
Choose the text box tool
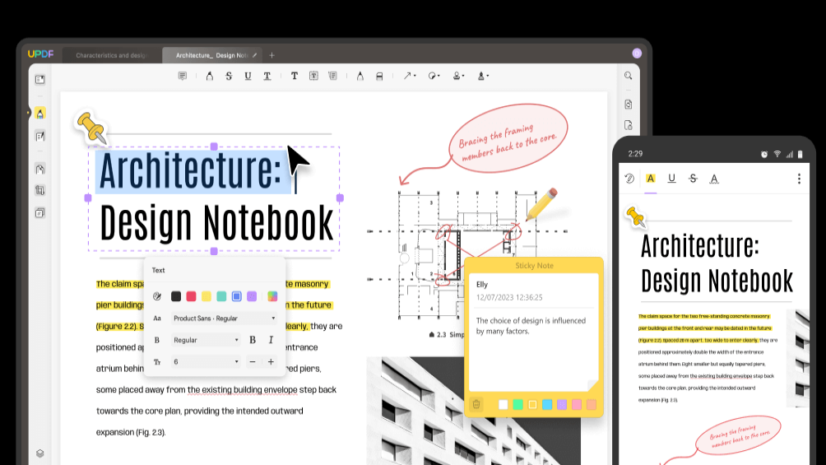[x=313, y=76]
